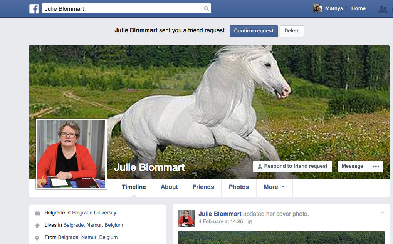Image resolution: width=393 pixels, height=244 pixels.
Task: Click the Message button on cover
Action: [x=352, y=166]
